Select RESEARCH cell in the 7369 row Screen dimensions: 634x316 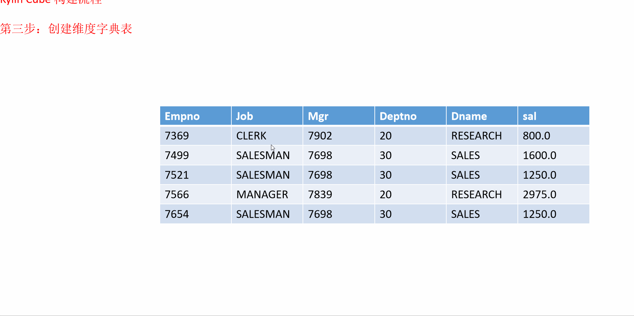tap(482, 136)
